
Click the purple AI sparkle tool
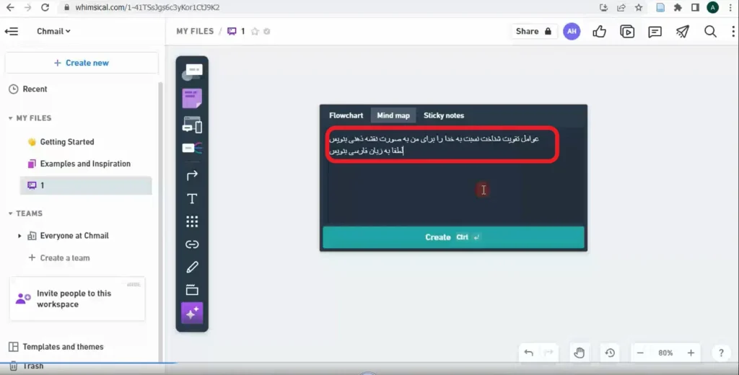point(192,313)
